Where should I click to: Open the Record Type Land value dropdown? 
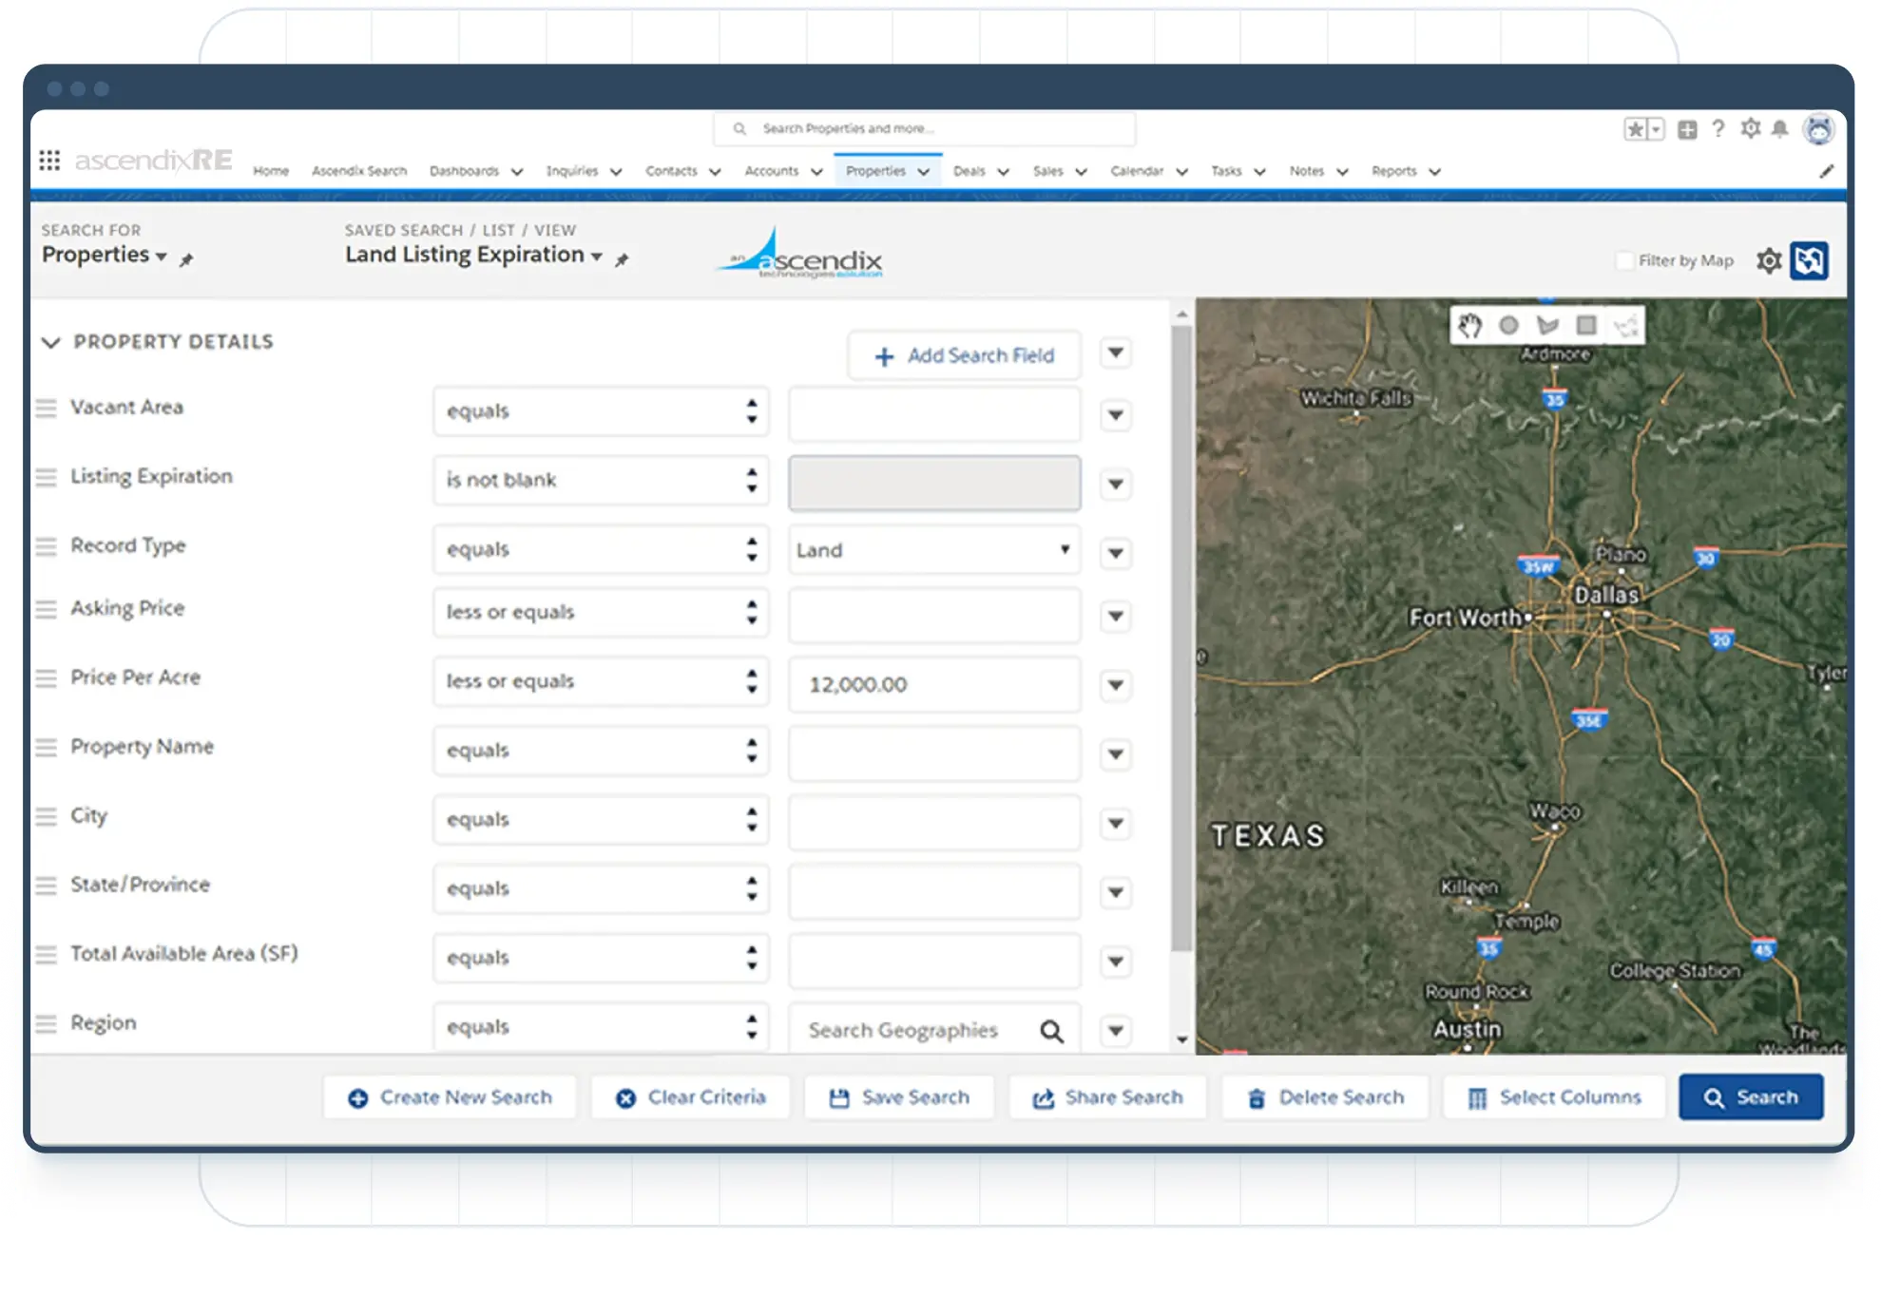click(x=934, y=550)
